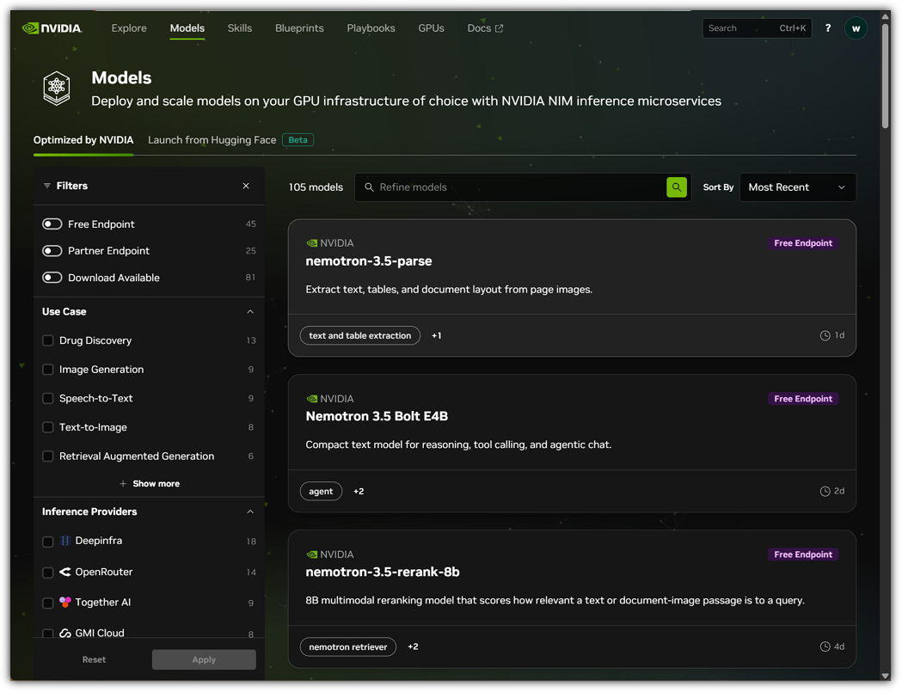
Task: Expand the +1 tags on nemotron-3.5-parse
Action: (437, 335)
